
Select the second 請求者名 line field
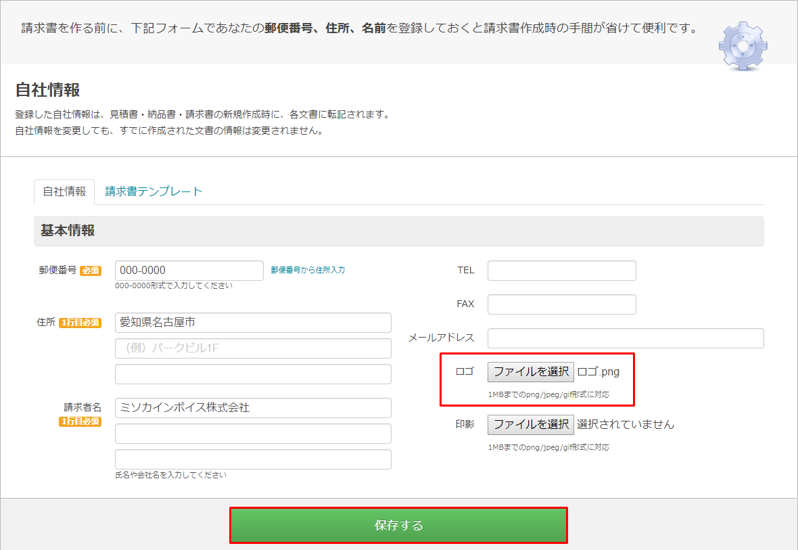[x=253, y=434]
